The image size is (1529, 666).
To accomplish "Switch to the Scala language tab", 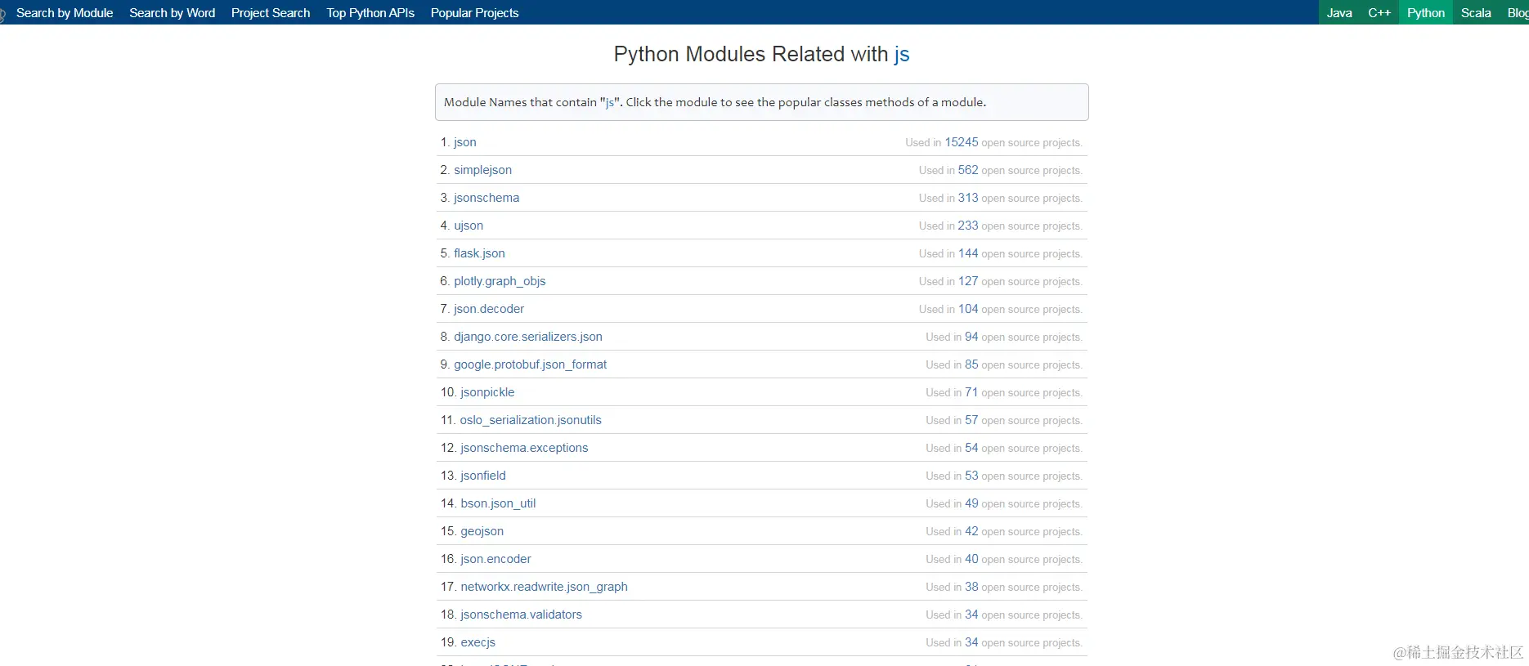I will point(1476,12).
